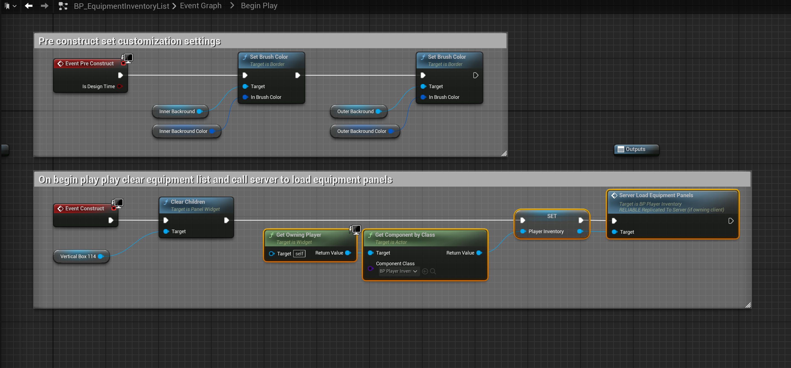Viewport: 791px width, 368px height.
Task: Click the use-selected-asset arrow icon in Component Class
Action: pyautogui.click(x=425, y=271)
